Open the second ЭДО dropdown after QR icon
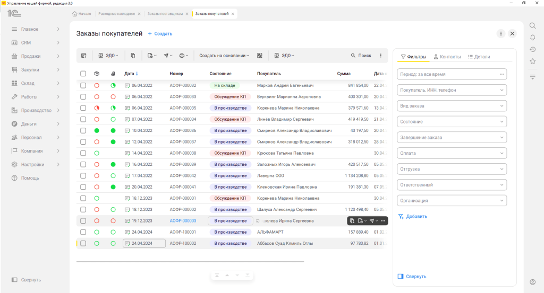The image size is (544, 293). [x=284, y=55]
